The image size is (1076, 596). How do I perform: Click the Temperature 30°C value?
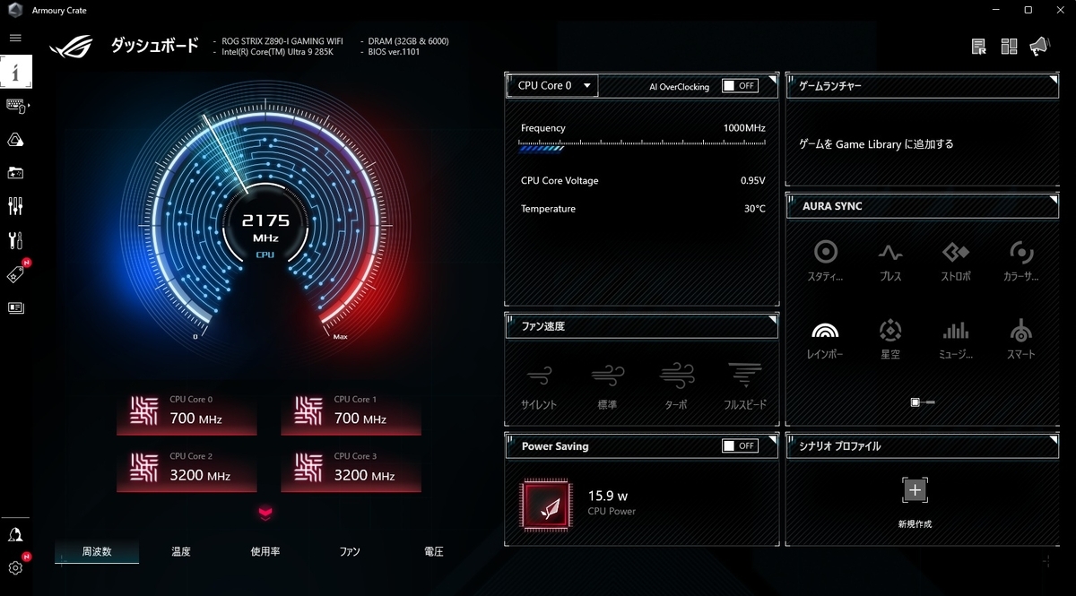point(754,209)
